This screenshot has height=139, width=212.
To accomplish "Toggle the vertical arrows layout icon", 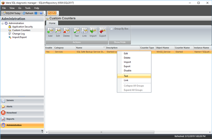I will click(54, 13).
